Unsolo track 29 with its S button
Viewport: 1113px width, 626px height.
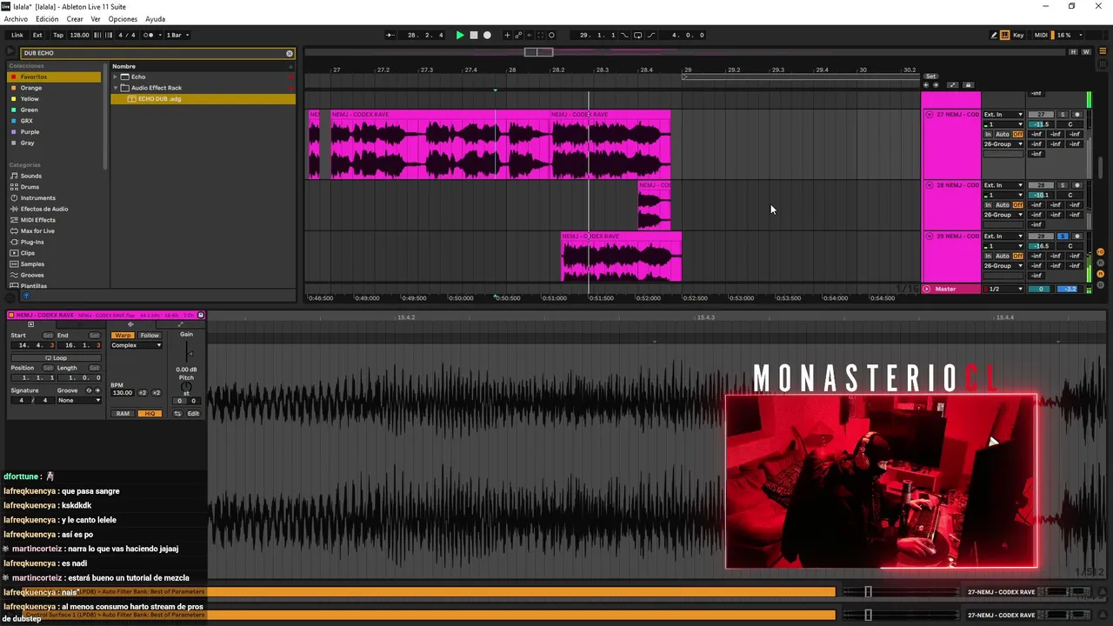click(x=1062, y=236)
